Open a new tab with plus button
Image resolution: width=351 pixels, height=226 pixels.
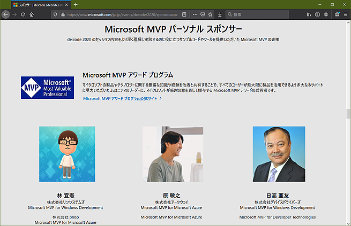76,4
